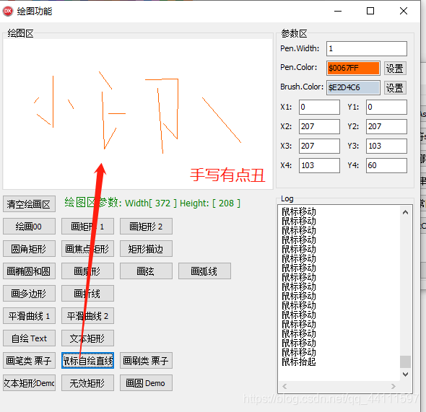Viewport: 426px width, 412px height.
Task: Click the 文本矩形Demo button
Action: click(29, 383)
